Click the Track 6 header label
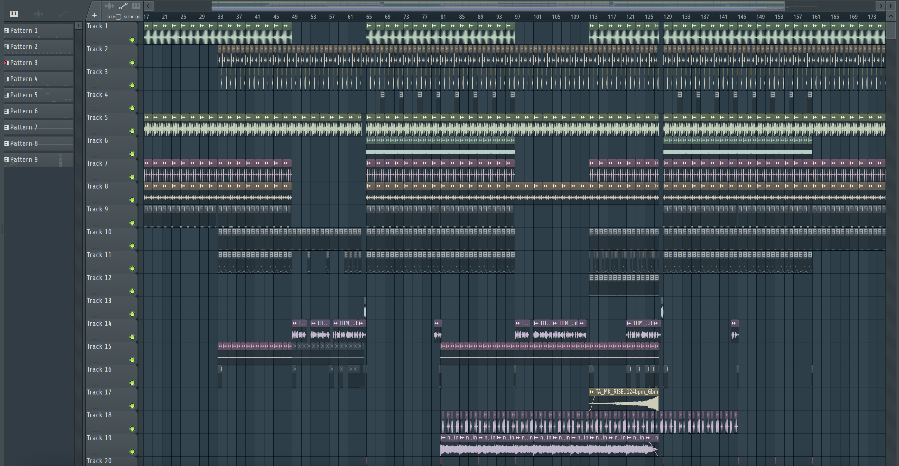The image size is (899, 466). click(x=97, y=141)
